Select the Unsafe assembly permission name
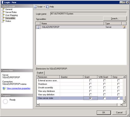130x117 pixels. click(45, 88)
